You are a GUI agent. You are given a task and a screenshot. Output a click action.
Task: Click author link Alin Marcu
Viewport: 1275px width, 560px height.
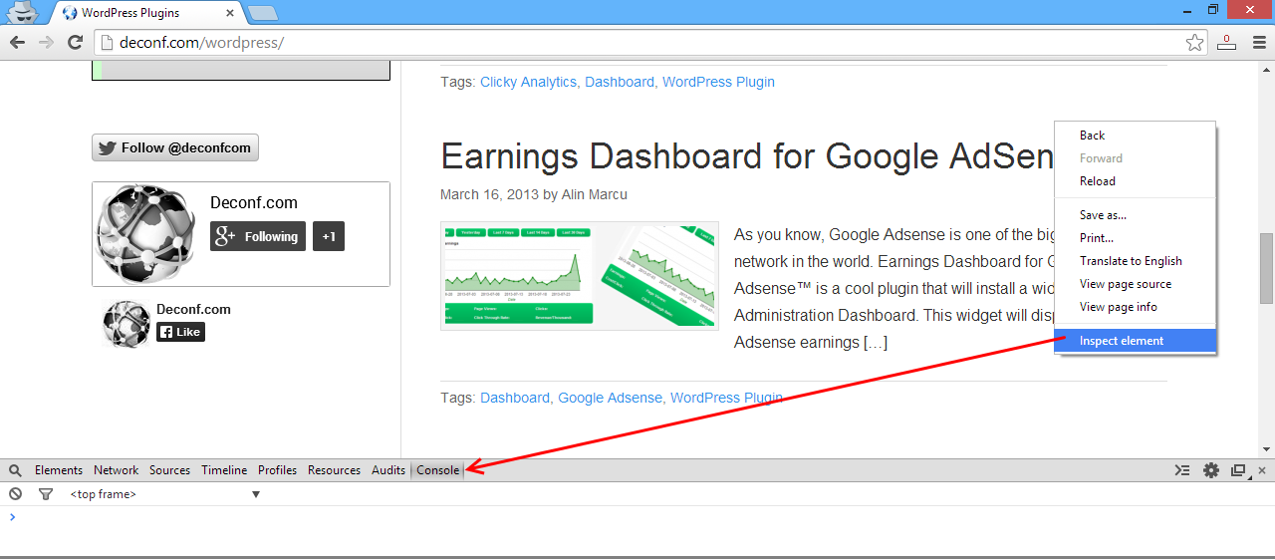click(594, 194)
